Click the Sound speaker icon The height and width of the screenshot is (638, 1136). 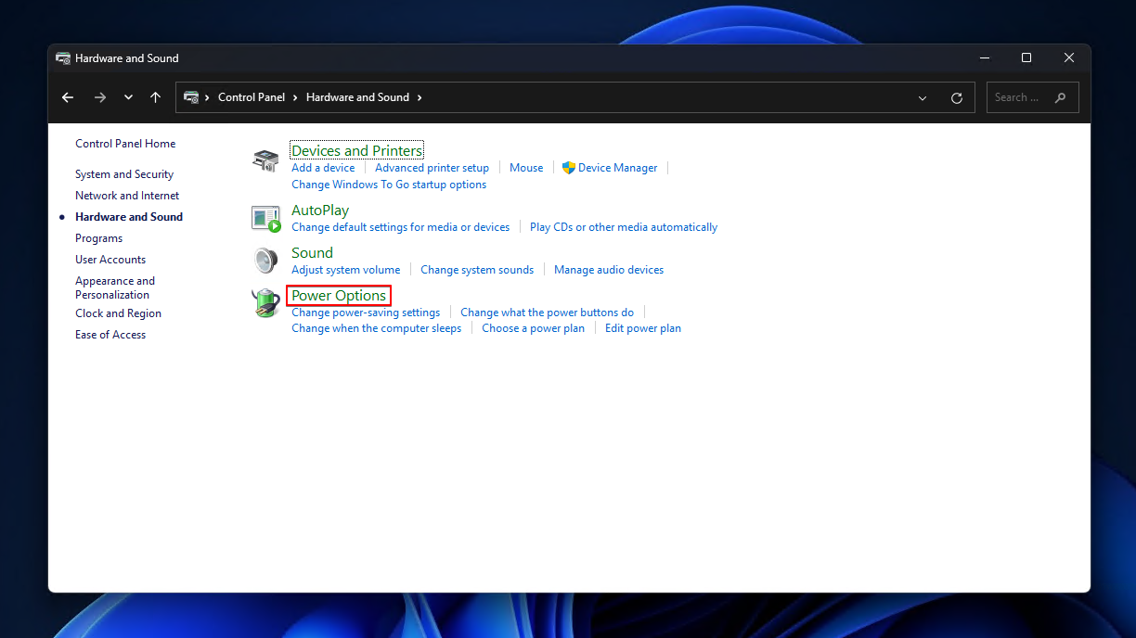click(x=265, y=261)
